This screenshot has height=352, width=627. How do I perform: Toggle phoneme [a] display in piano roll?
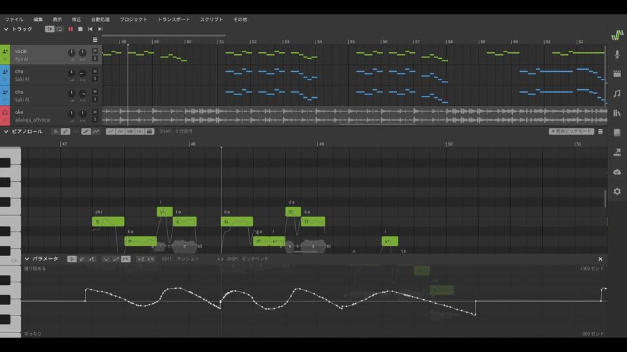[x=140, y=131]
